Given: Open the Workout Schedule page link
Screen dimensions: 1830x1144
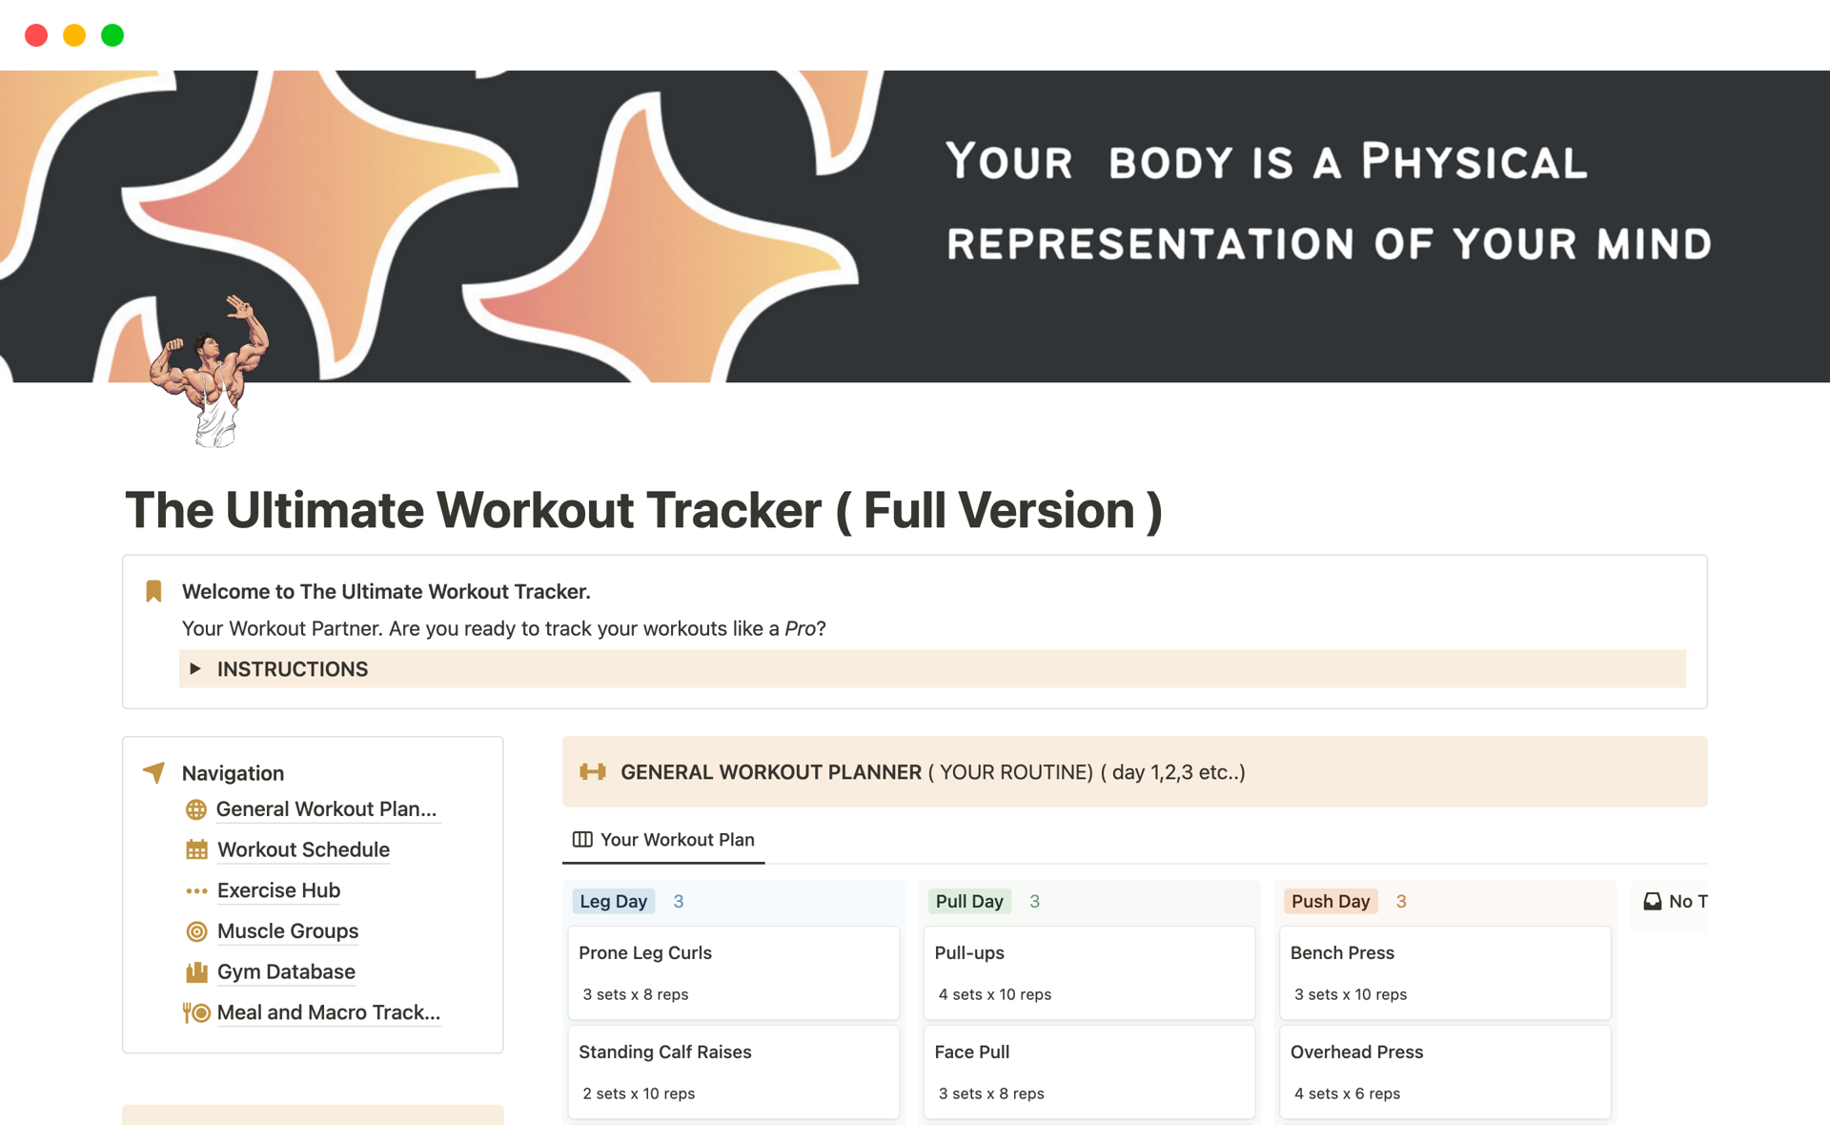Looking at the screenshot, I should [x=303, y=849].
